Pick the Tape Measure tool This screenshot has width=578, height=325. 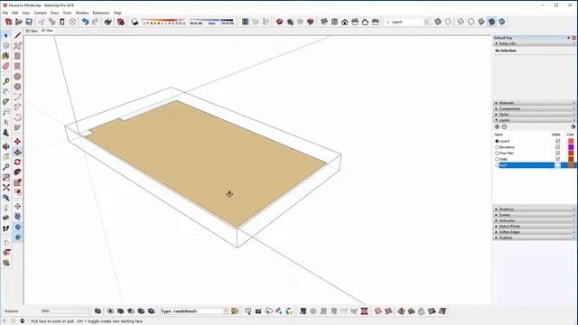pos(6,81)
